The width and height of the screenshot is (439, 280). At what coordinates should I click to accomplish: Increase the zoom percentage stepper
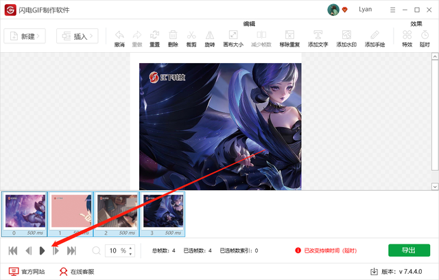tap(131, 248)
